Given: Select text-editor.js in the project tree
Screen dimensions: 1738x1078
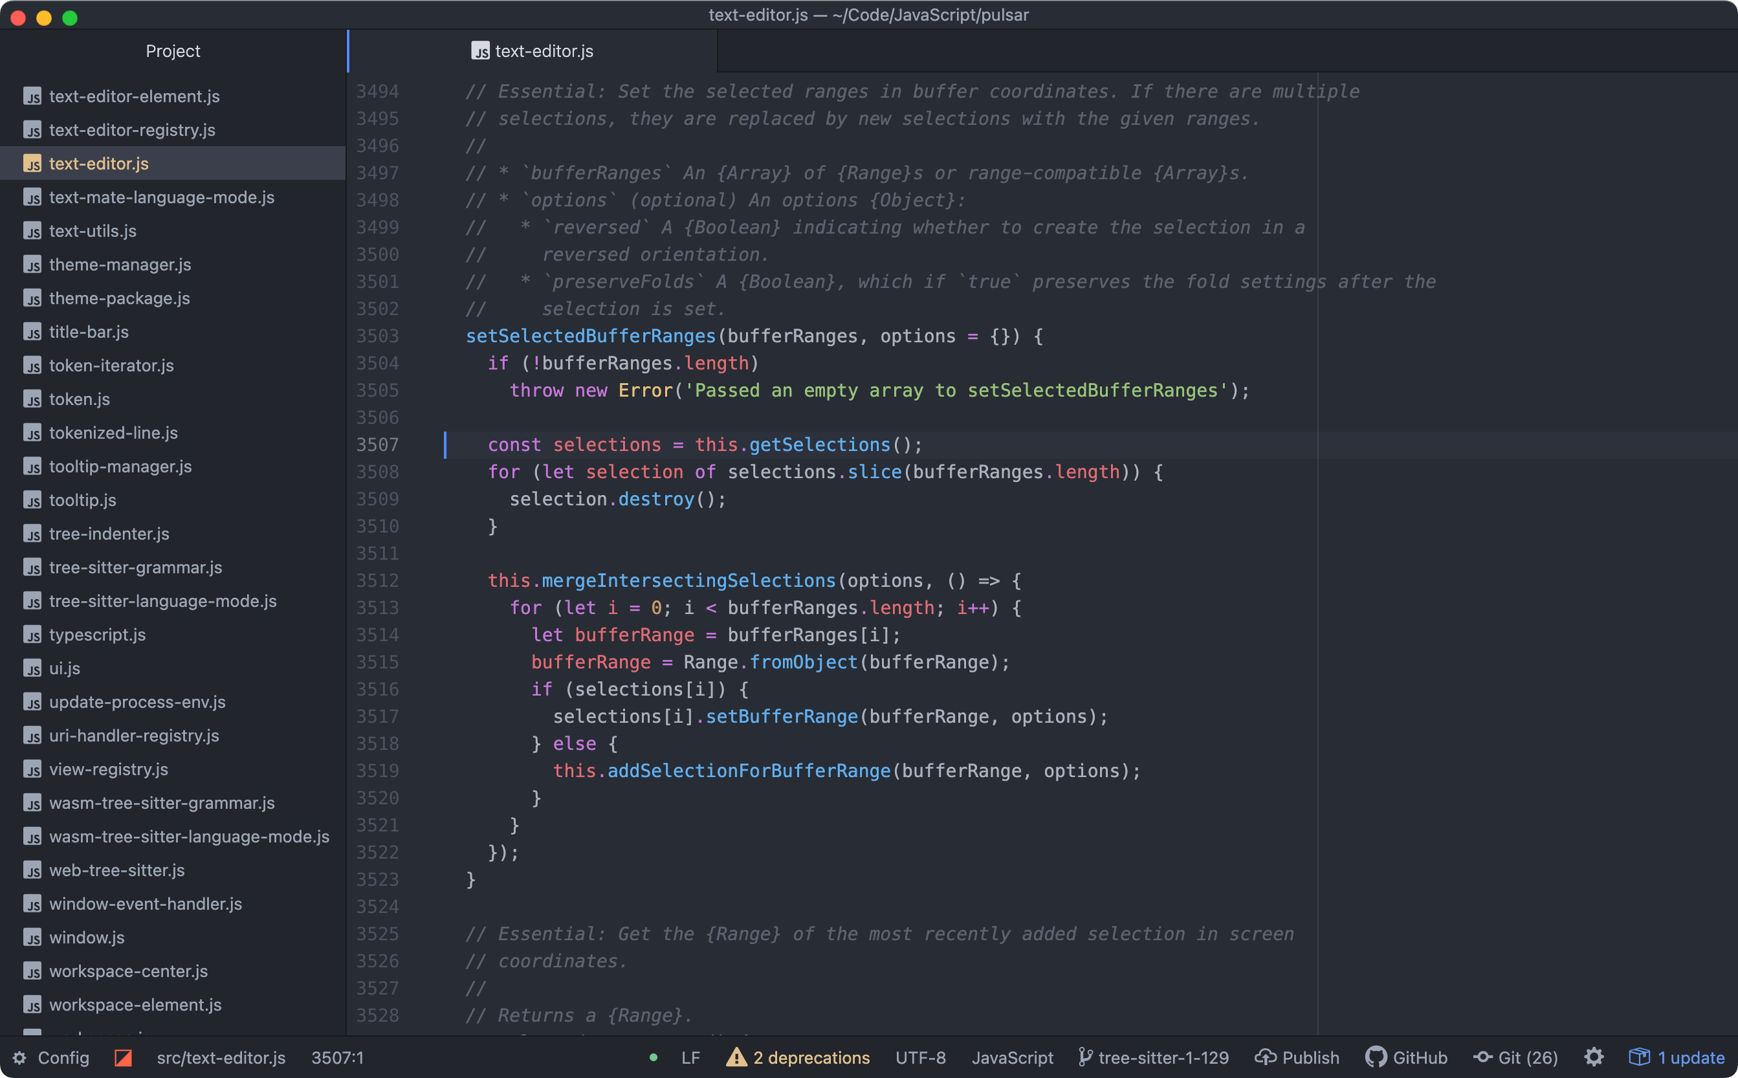Looking at the screenshot, I should 99,163.
